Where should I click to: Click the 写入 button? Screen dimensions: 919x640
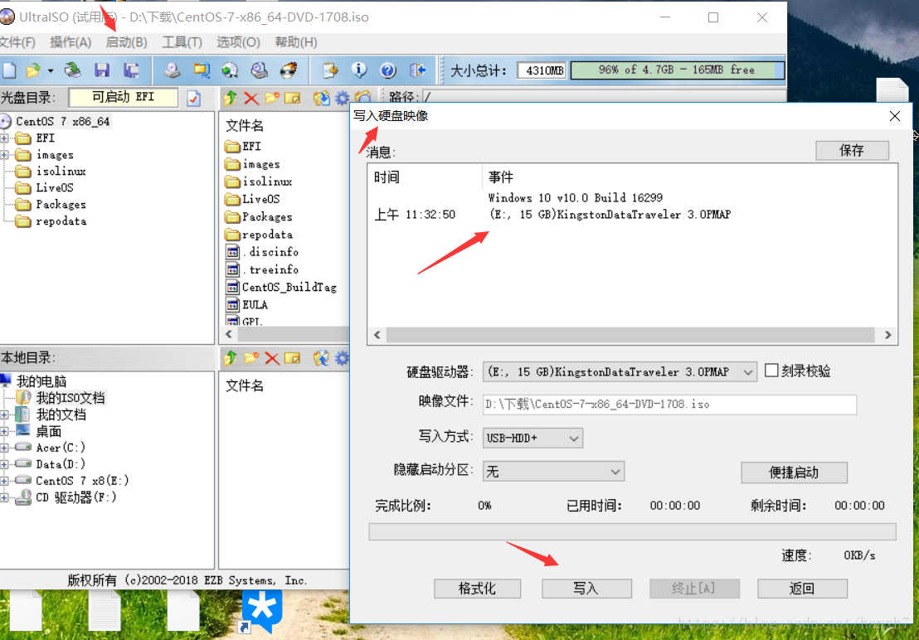[586, 589]
